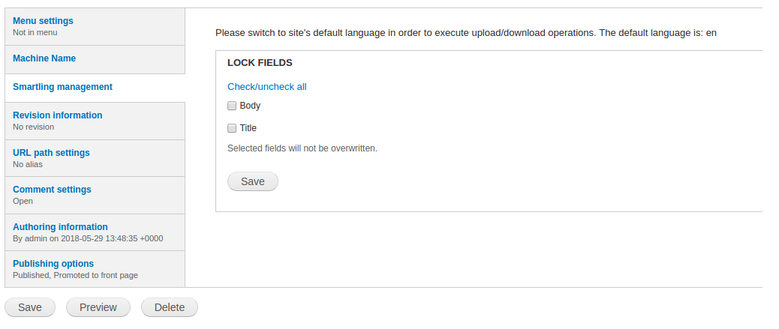
Task: Switch to Authoring information tab
Action: click(60, 227)
